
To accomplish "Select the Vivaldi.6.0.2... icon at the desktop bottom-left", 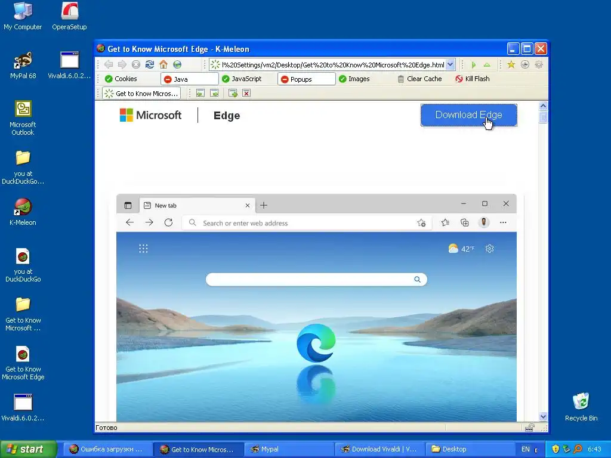I will (x=23, y=407).
